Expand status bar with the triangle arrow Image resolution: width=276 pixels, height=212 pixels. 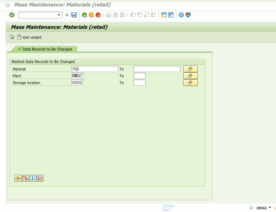click(251, 208)
